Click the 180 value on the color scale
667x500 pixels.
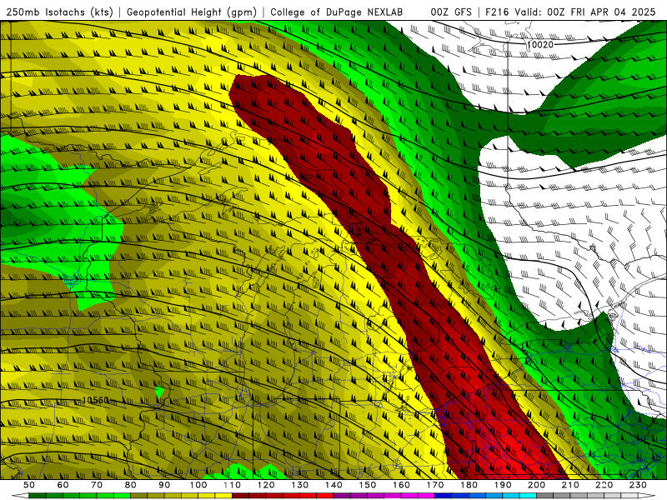pyautogui.click(x=469, y=485)
